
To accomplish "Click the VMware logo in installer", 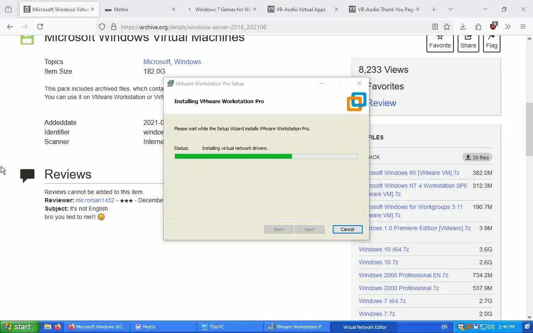I will pos(356,102).
